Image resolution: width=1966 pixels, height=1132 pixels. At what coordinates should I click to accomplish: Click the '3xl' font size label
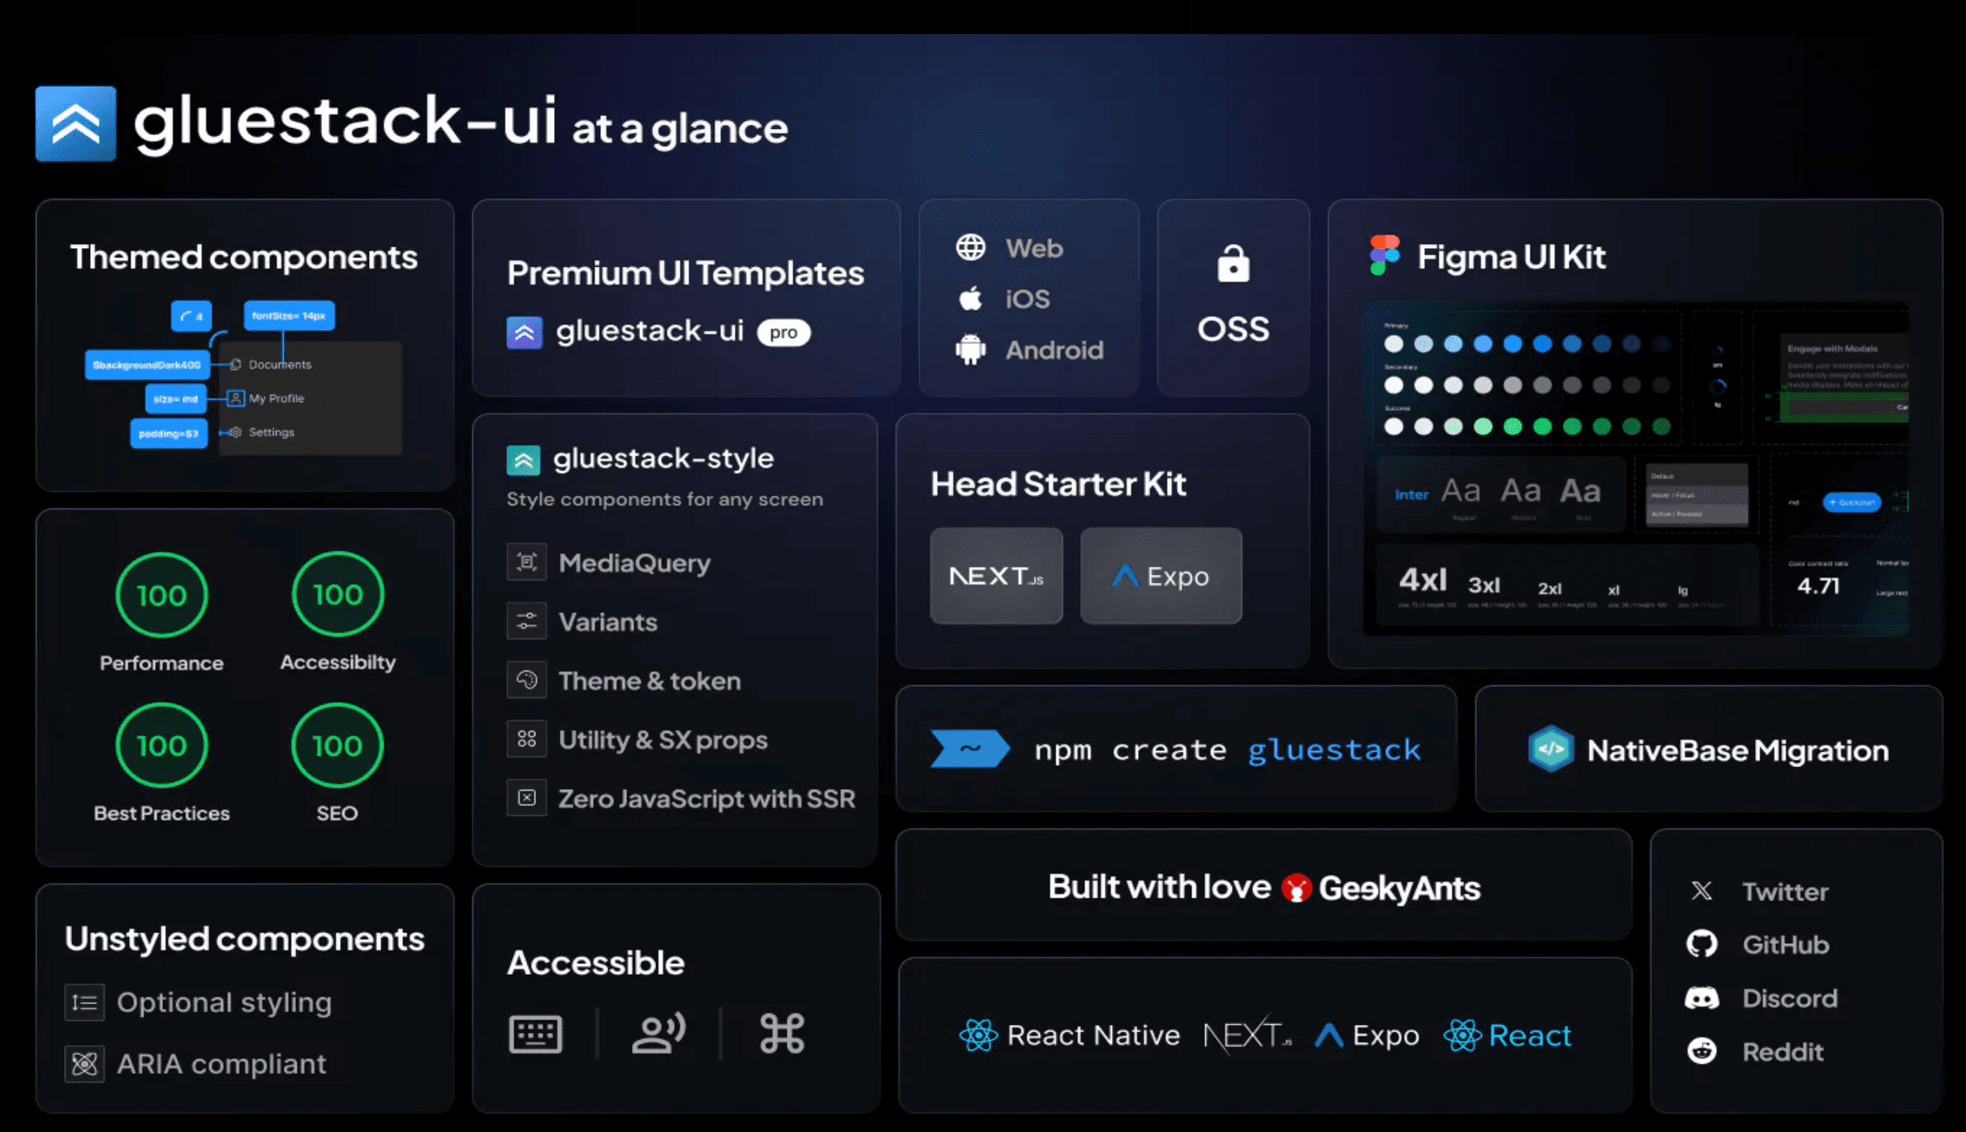coord(1483,585)
